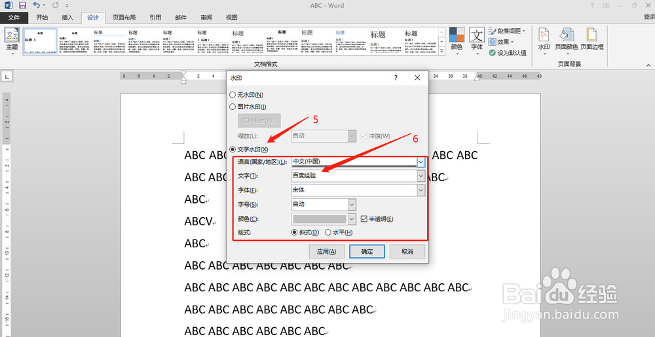
Task: Open the Colors (颜色) palette button
Action: pyautogui.click(x=457, y=42)
